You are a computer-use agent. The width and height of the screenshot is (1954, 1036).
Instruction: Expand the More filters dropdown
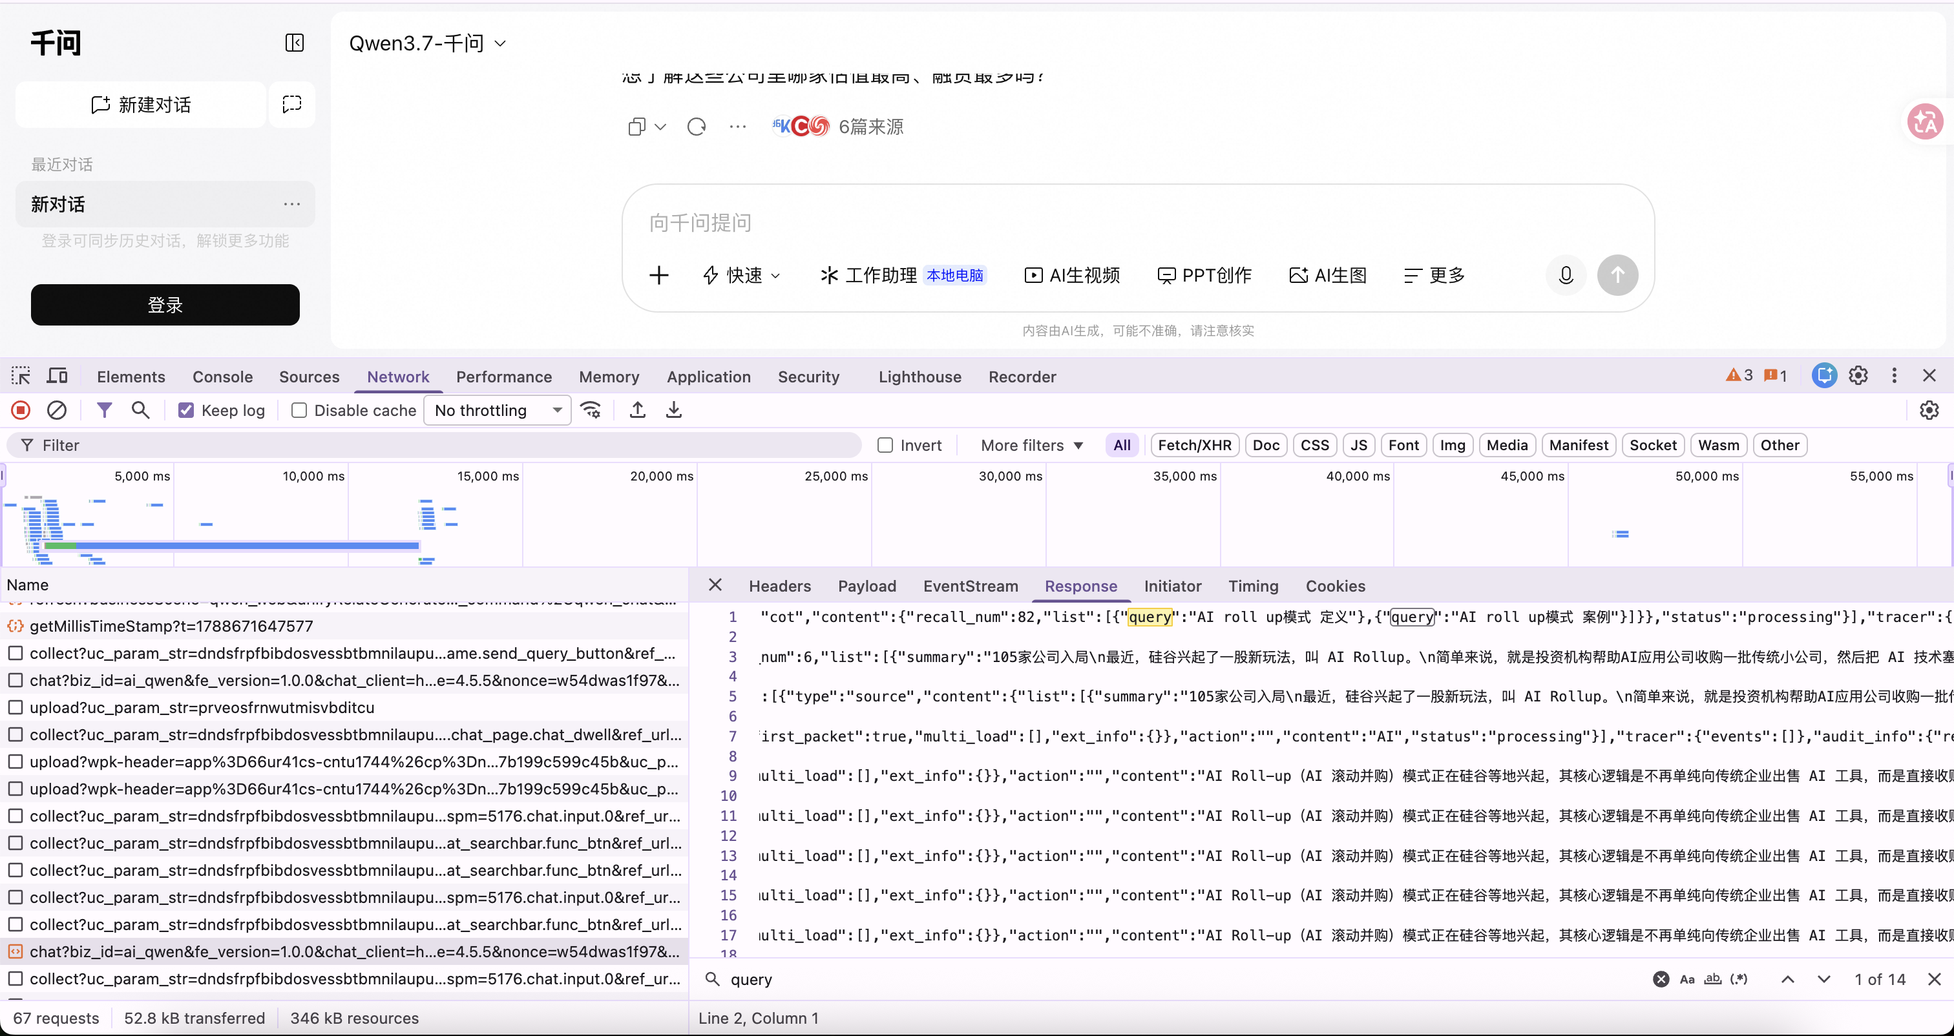[1032, 445]
